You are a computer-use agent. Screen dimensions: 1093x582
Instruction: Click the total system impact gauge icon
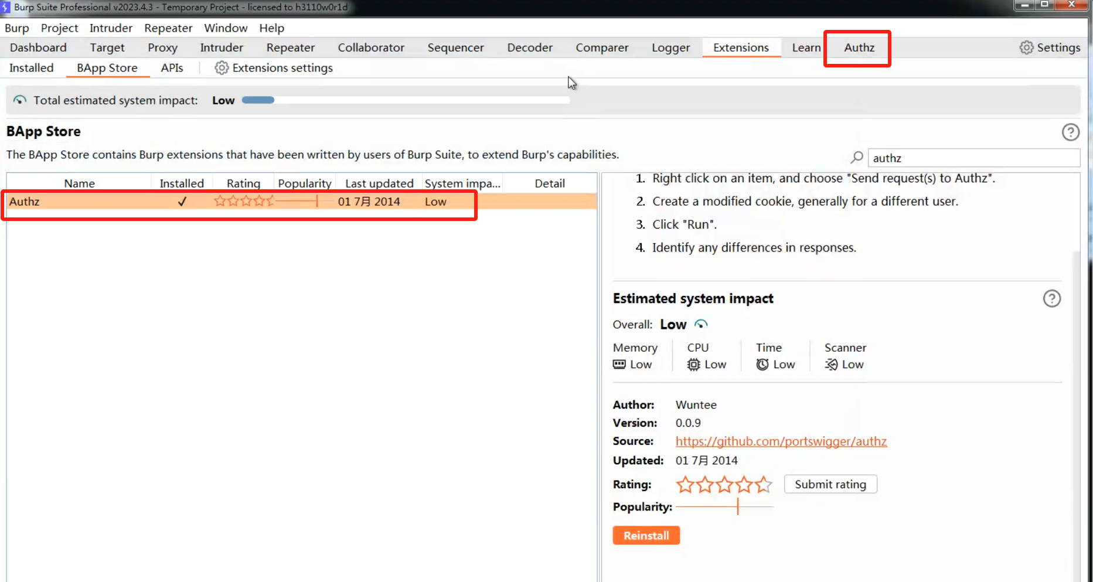click(x=20, y=100)
